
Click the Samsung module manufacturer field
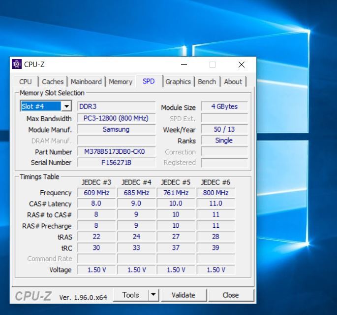coord(116,130)
